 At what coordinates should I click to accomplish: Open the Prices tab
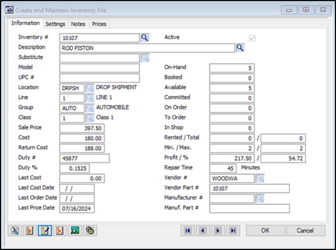click(99, 24)
